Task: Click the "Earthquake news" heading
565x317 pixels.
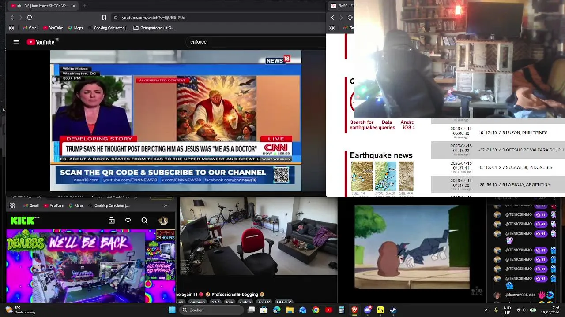Action: click(x=381, y=155)
